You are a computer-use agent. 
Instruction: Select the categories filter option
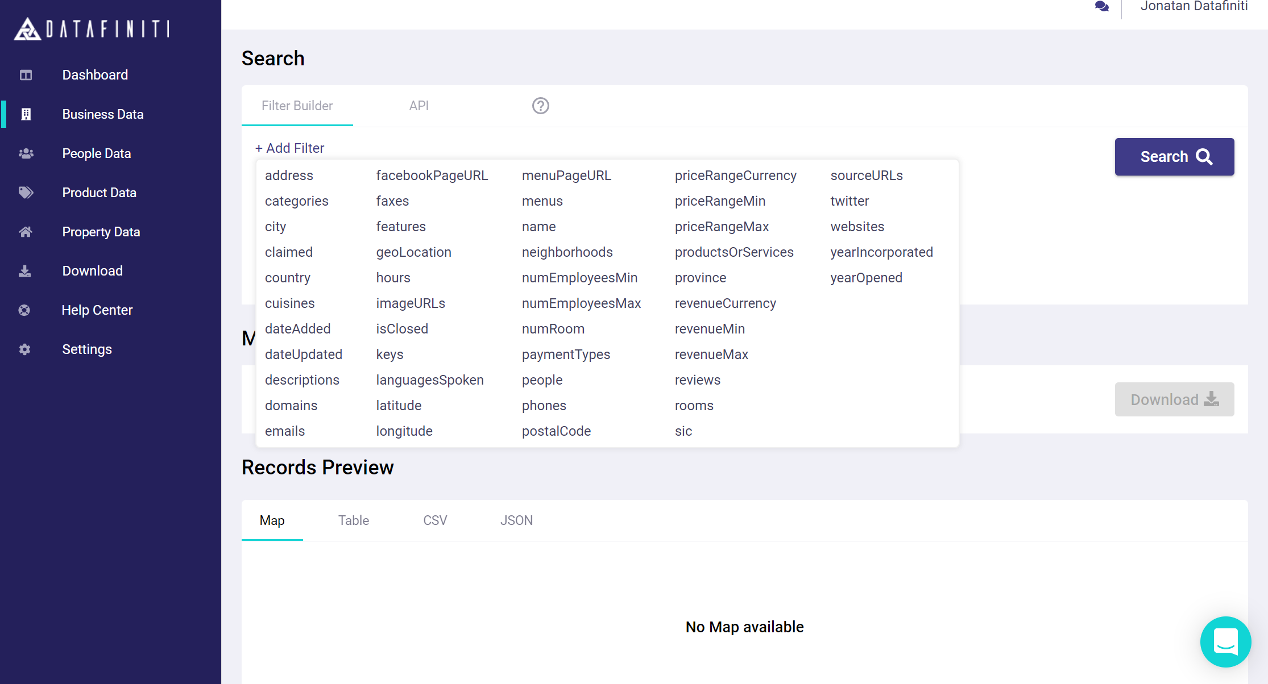click(x=296, y=201)
